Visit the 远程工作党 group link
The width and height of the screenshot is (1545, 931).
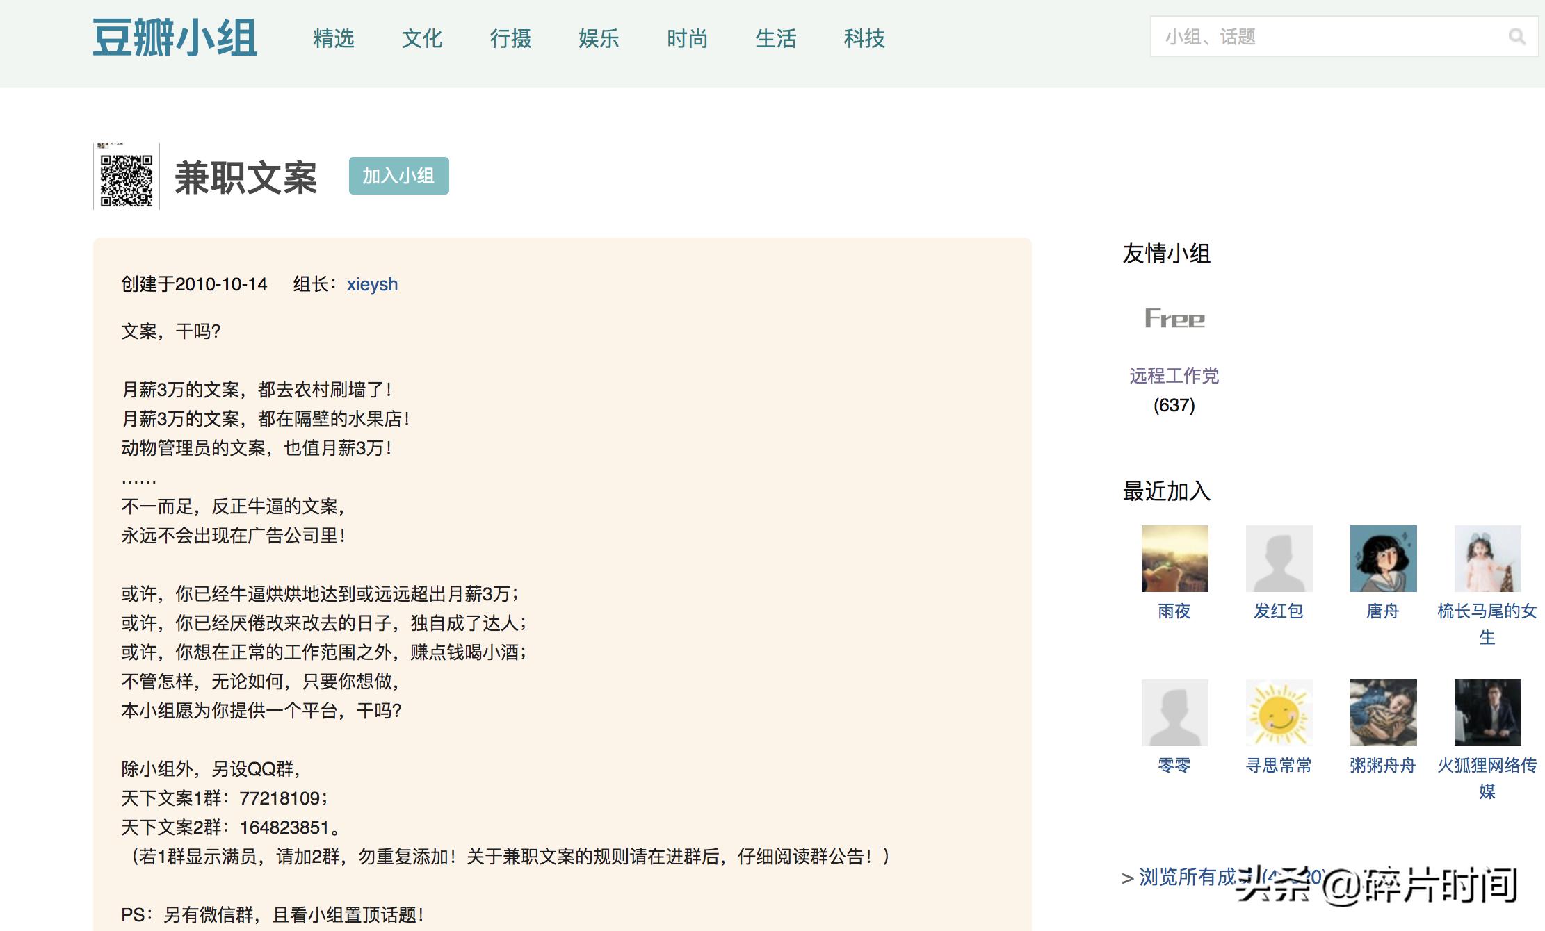click(1174, 376)
